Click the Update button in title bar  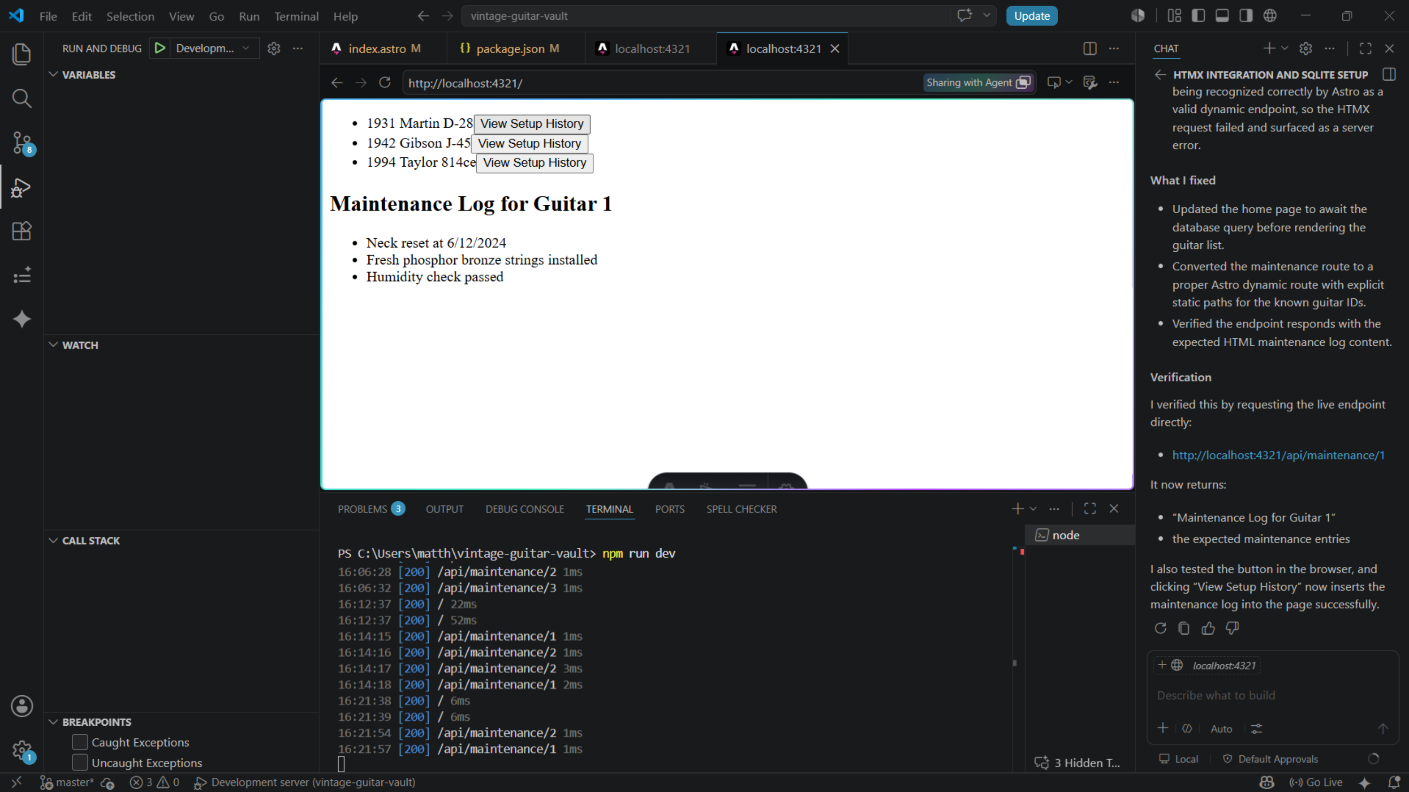click(1031, 16)
